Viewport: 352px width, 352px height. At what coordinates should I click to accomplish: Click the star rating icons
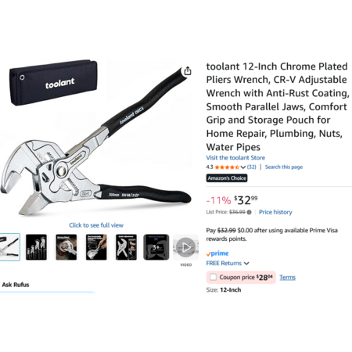pyautogui.click(x=227, y=167)
